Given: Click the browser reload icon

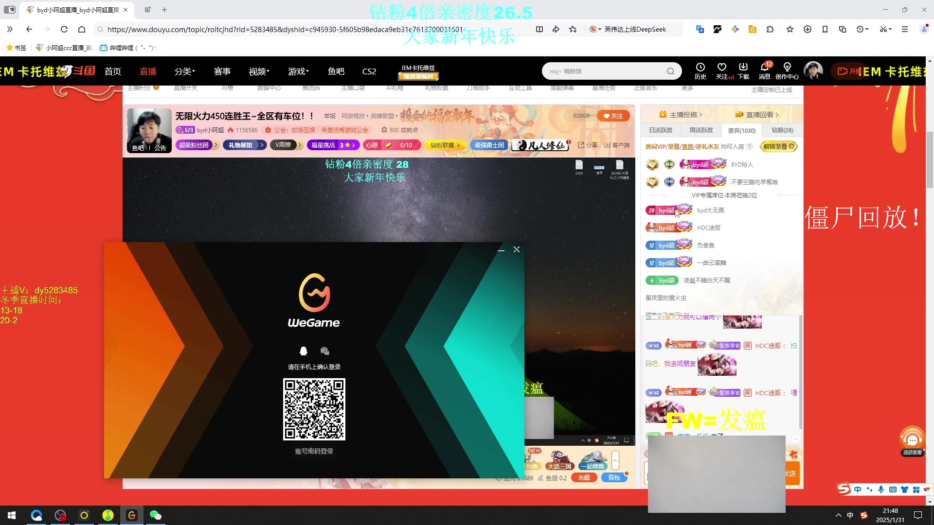Looking at the screenshot, I should coord(64,30).
